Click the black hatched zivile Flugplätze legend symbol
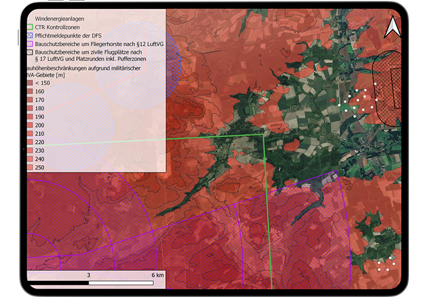This screenshot has width=428, height=297. pos(30,52)
